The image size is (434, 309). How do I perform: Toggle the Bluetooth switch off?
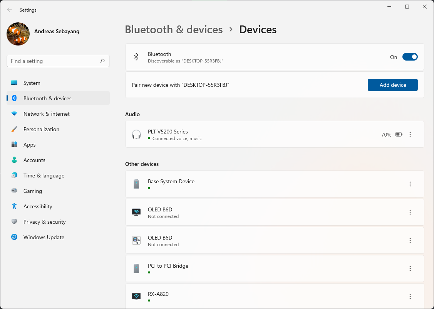coord(410,57)
